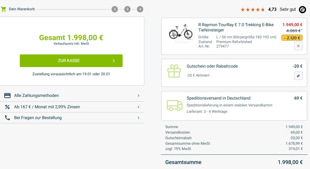
Task: Go to checkout step 2
Action: click(x=114, y=10)
